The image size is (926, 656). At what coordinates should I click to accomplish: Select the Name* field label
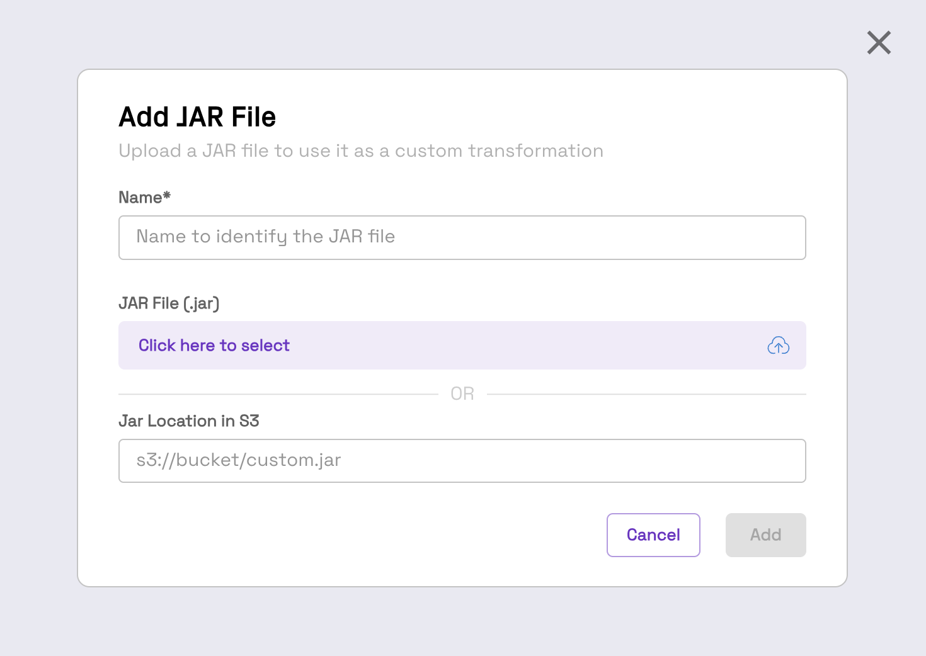click(x=145, y=198)
